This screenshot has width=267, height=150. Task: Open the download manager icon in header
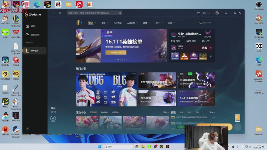click(211, 13)
